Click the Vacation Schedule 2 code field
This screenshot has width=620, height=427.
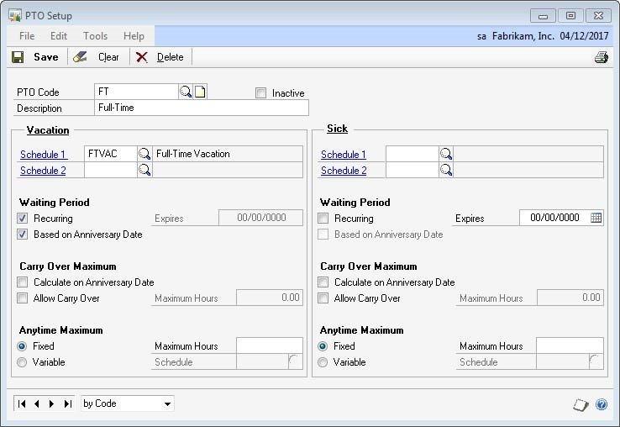[111, 170]
